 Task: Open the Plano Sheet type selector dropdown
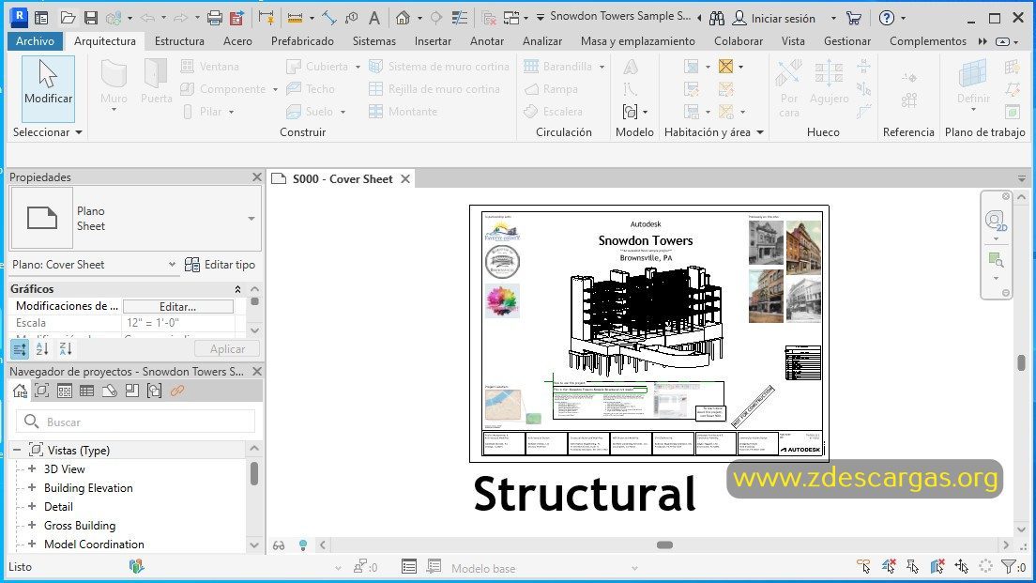point(251,219)
